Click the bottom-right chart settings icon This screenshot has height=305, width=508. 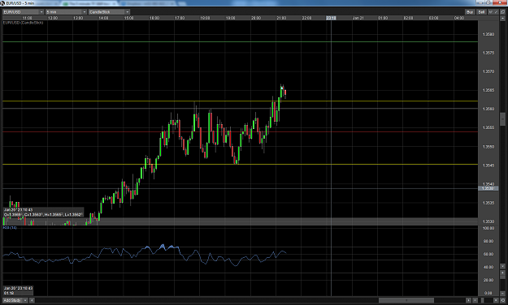(503, 300)
